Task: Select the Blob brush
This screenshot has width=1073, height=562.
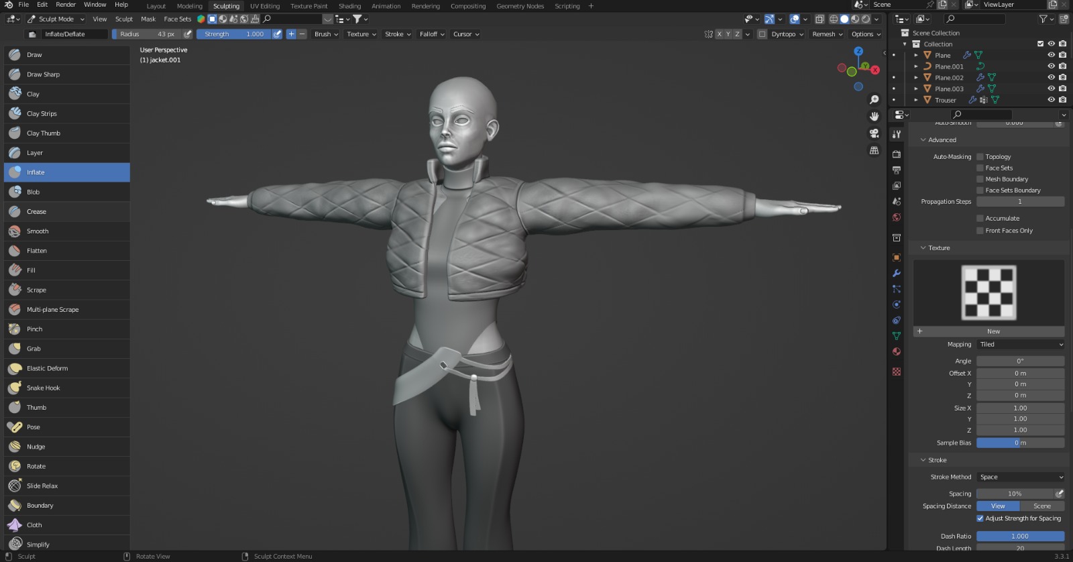Action: 67,192
